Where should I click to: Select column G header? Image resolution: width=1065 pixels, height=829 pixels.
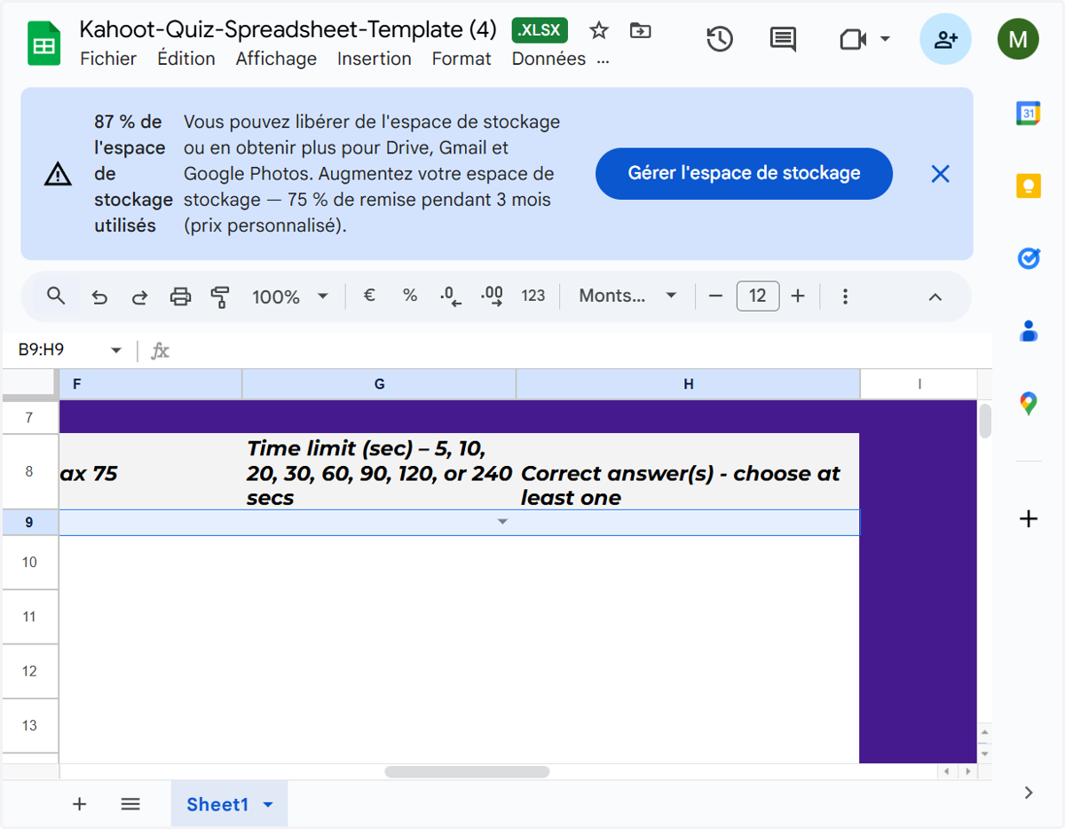[379, 384]
